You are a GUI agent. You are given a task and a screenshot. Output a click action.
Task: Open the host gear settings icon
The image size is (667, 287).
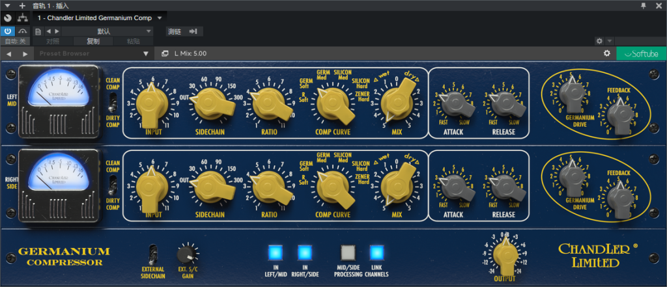[599, 41]
